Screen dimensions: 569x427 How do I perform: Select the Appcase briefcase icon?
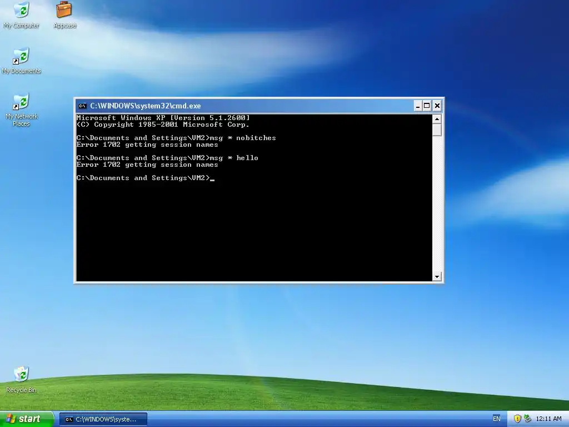64,15
